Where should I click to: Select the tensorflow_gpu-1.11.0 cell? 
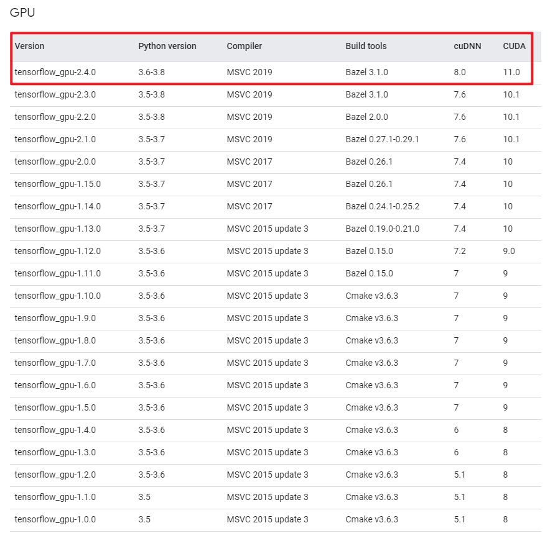[57, 274]
